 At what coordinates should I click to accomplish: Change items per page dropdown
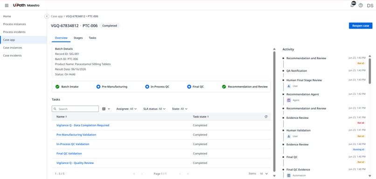pos(264,173)
